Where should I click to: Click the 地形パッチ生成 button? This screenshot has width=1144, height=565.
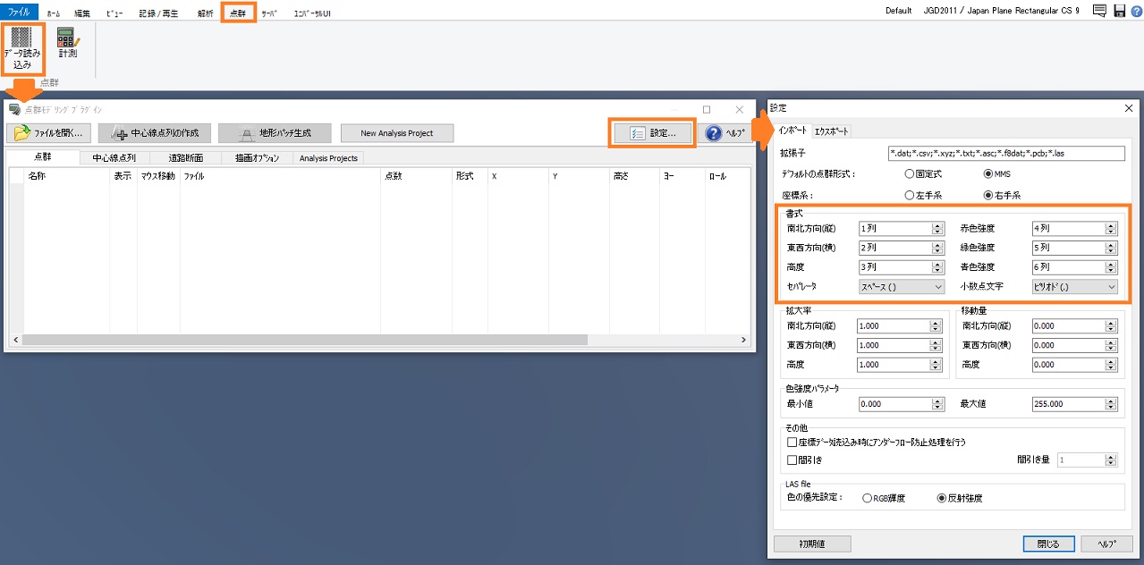click(x=275, y=133)
